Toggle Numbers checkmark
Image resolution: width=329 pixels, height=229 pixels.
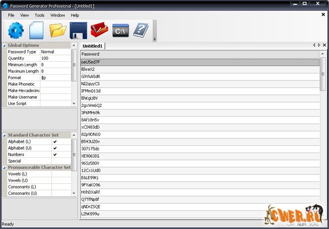click(x=55, y=154)
